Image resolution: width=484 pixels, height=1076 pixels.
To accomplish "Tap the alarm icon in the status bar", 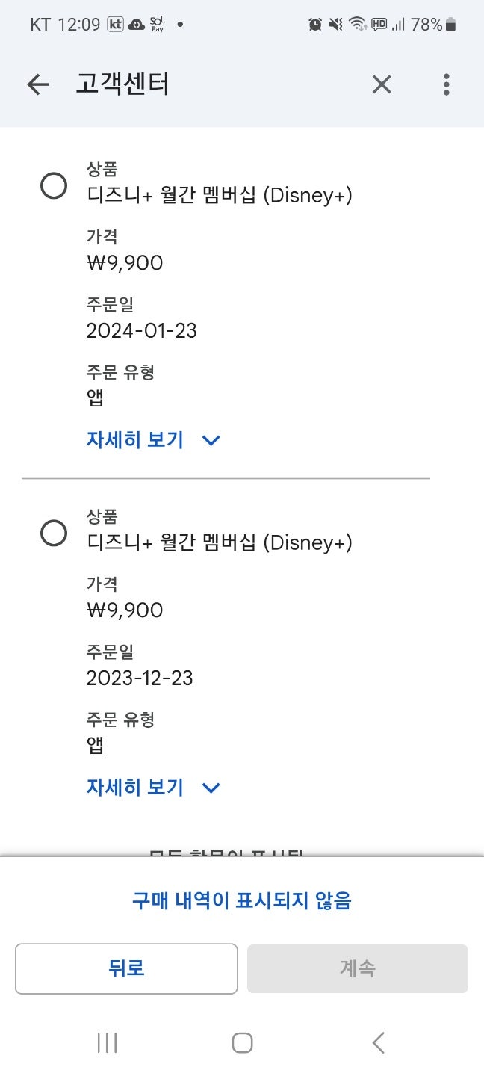I will (315, 25).
